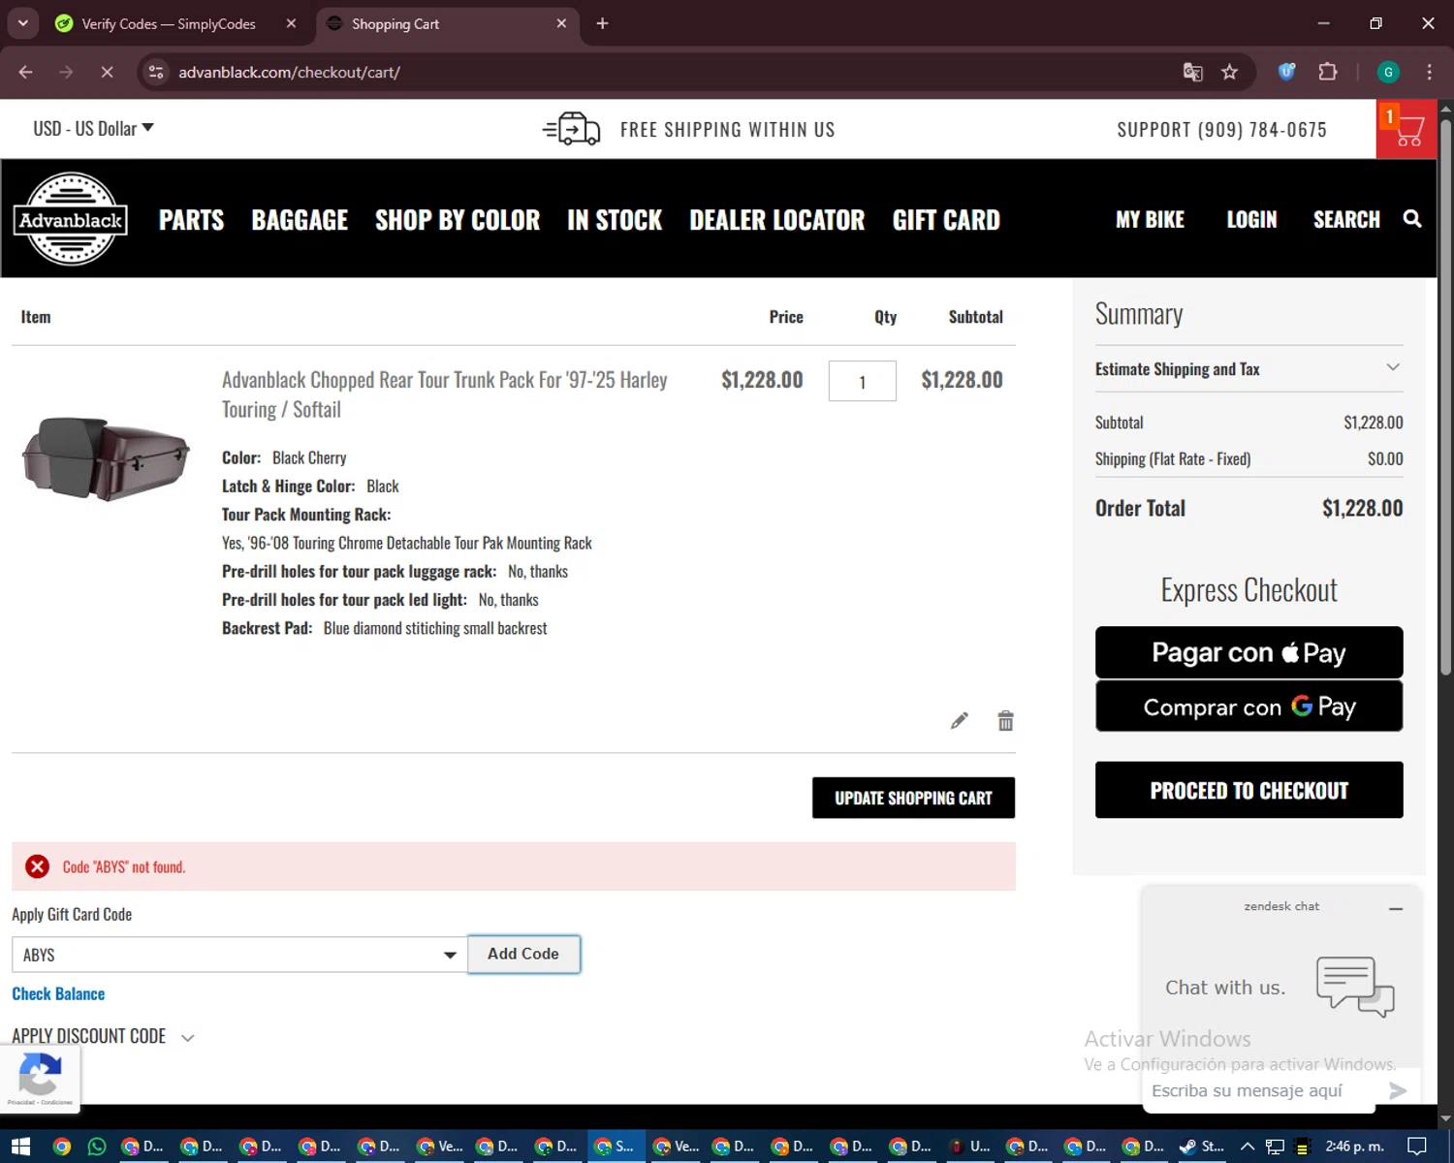Screen dimensions: 1454x1163
Task: Expand Estimate Shipping and Tax
Action: [1249, 369]
